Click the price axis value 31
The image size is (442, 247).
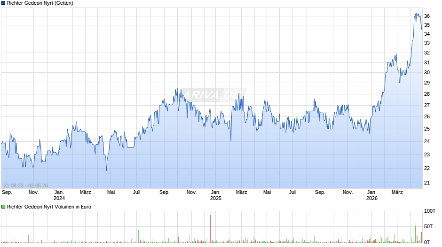coord(427,62)
